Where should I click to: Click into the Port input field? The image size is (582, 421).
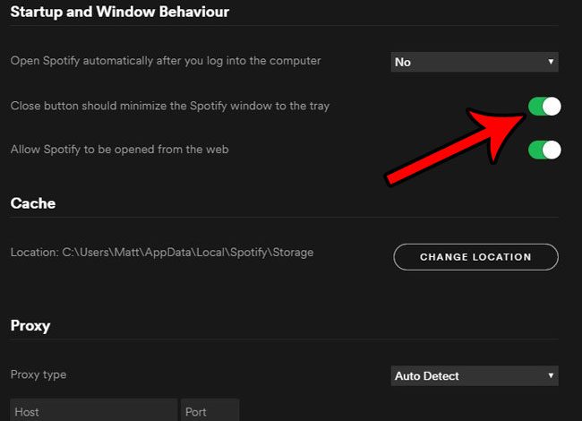[x=210, y=411]
